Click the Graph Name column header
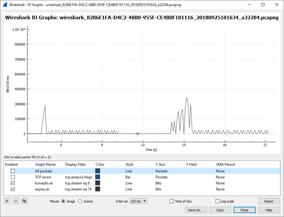This screenshot has height=217, width=284. 49,164
